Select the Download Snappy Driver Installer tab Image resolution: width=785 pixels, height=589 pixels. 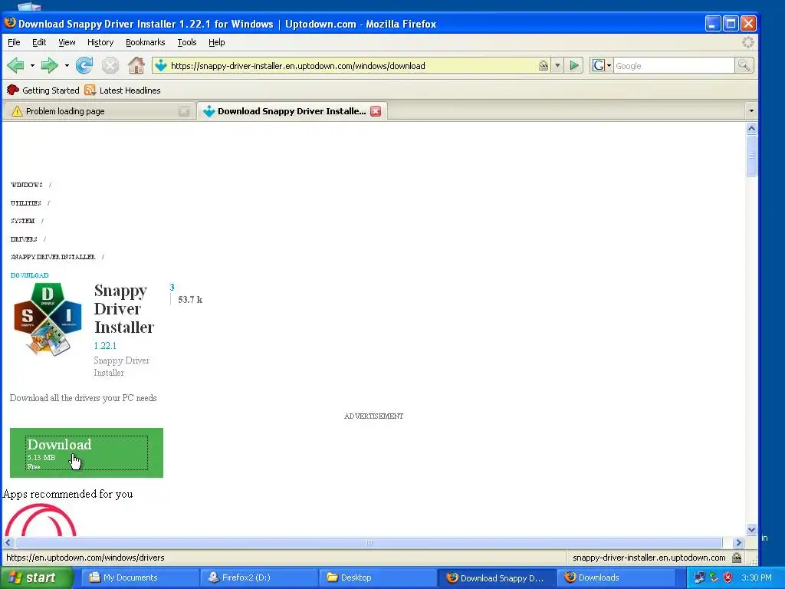click(292, 111)
